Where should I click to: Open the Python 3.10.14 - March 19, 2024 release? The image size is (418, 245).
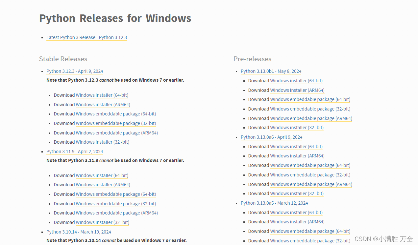tap(79, 232)
